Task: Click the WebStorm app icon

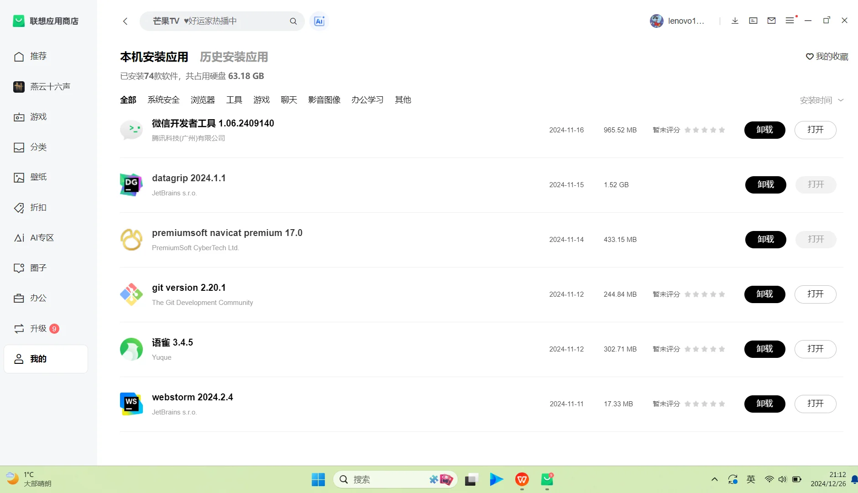Action: pos(131,404)
